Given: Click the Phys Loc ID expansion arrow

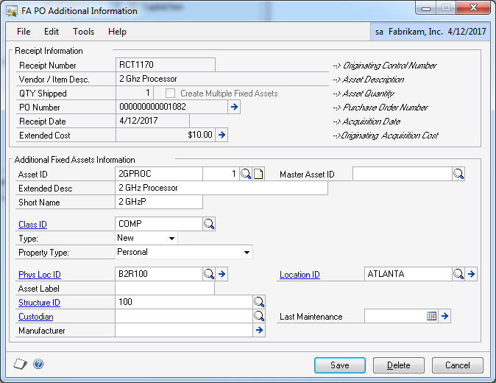Looking at the screenshot, I should [222, 274].
